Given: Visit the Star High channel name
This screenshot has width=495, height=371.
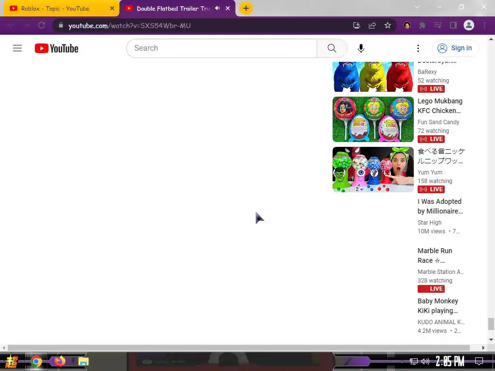Looking at the screenshot, I should (429, 222).
